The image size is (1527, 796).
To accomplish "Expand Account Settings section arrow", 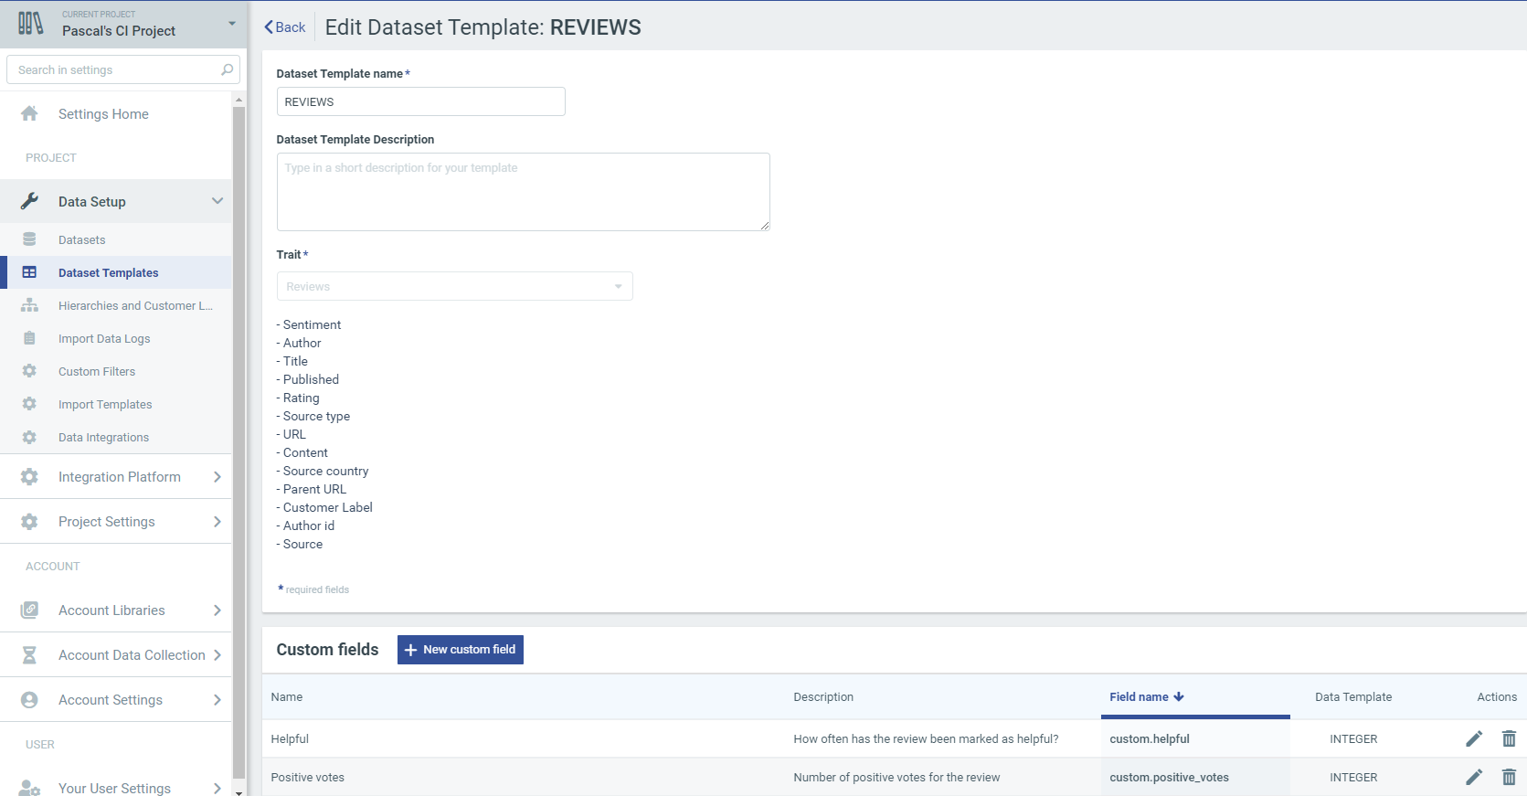I will click(217, 699).
